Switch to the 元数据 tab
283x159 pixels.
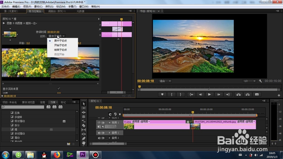pos(80,11)
